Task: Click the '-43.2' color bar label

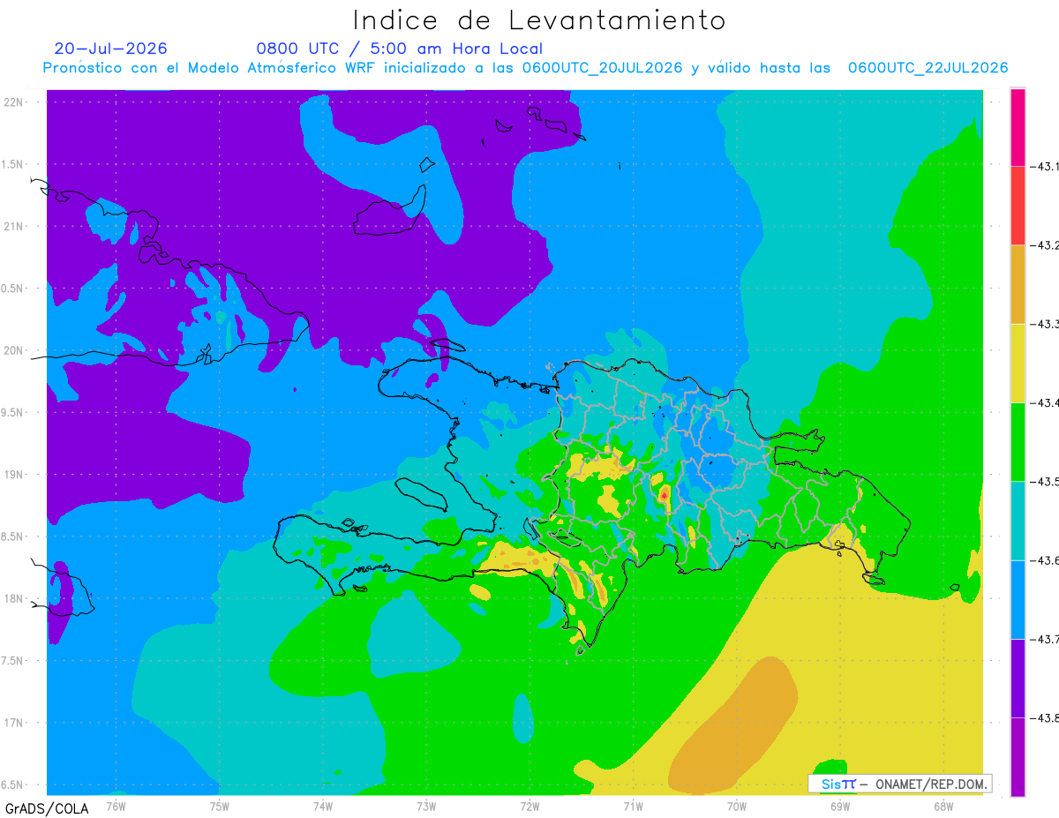Action: tap(1045, 244)
